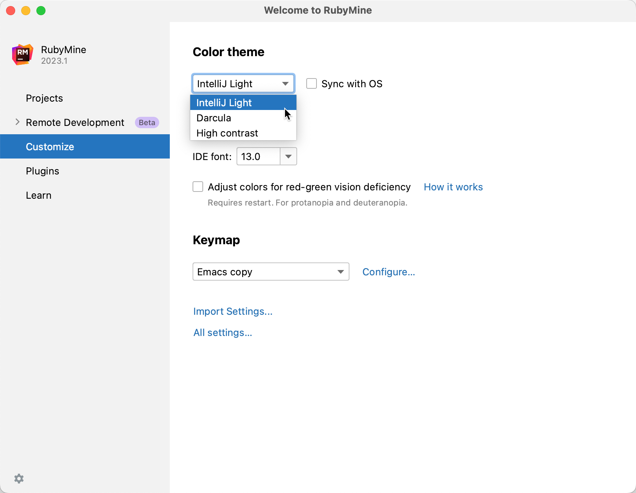Pick High contrast theme option
Viewport: 636px width, 493px height.
pos(243,133)
